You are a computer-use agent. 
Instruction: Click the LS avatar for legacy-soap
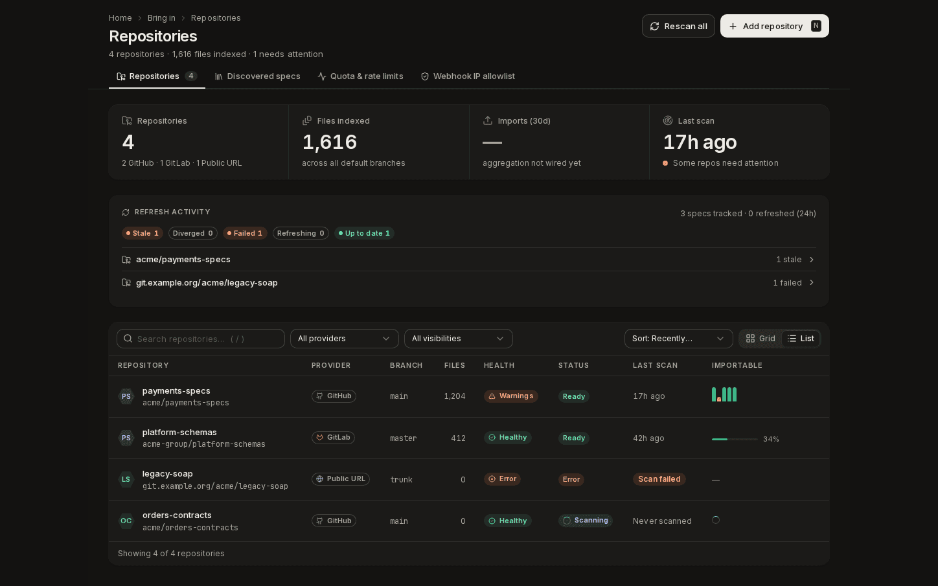click(126, 480)
